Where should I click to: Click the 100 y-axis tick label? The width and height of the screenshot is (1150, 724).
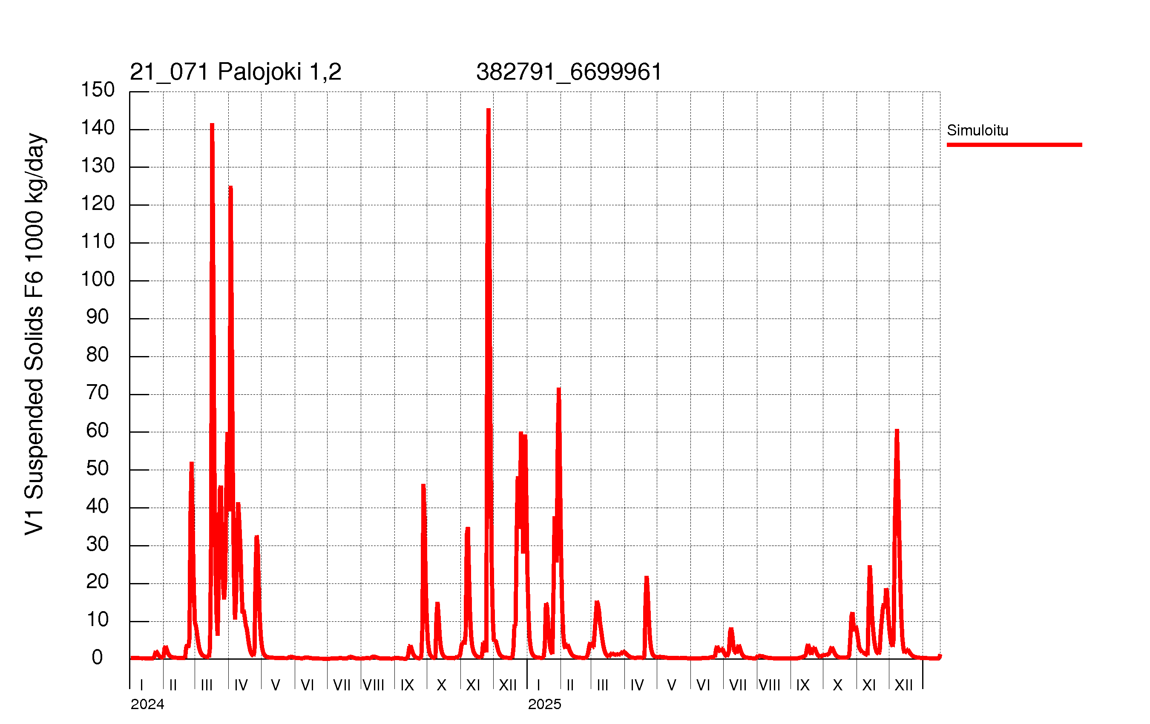click(98, 279)
